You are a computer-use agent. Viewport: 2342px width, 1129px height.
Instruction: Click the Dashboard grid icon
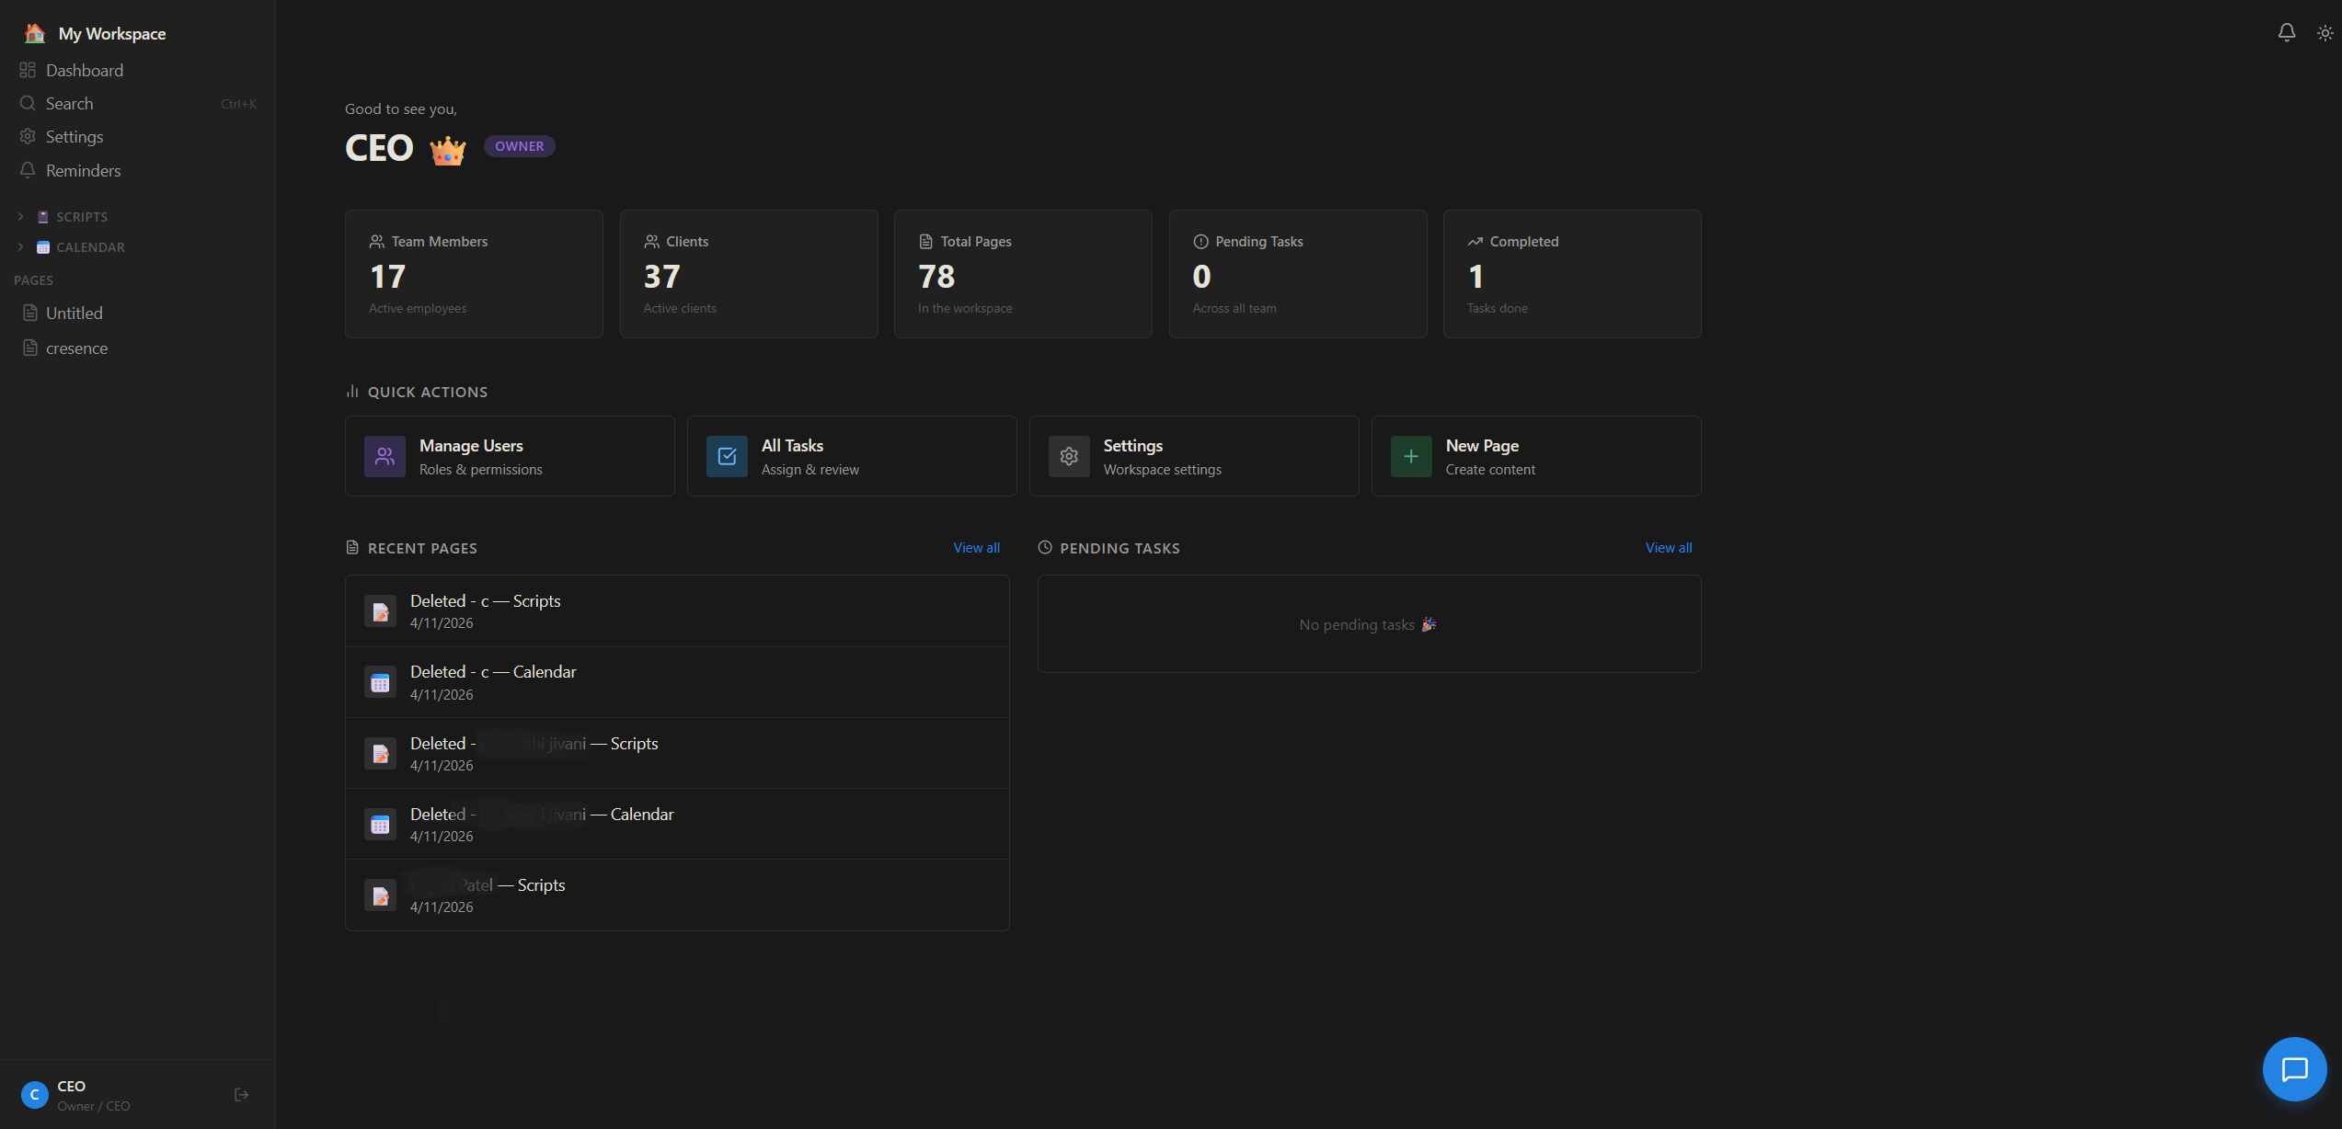point(28,70)
